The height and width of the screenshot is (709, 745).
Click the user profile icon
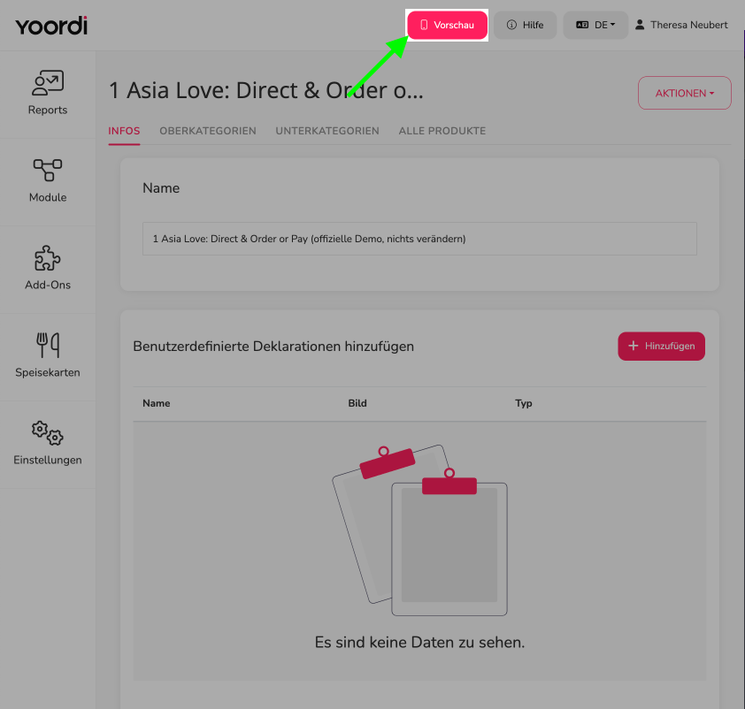(640, 25)
